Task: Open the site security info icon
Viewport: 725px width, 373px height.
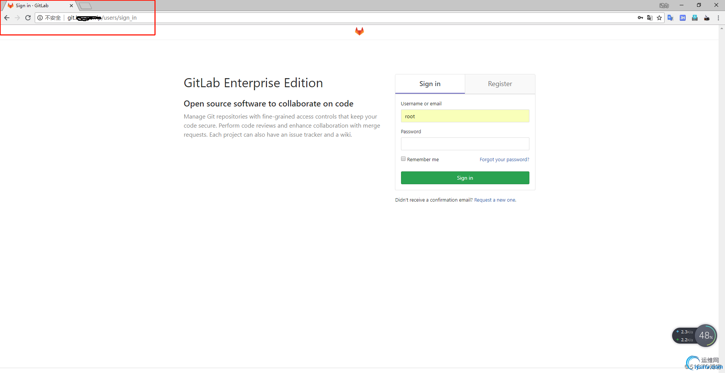Action: (40, 18)
